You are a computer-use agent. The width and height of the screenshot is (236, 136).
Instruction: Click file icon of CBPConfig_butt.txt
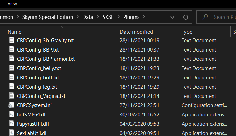[x=12, y=77]
